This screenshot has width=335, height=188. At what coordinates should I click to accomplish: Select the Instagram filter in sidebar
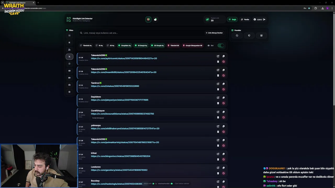tap(69, 64)
